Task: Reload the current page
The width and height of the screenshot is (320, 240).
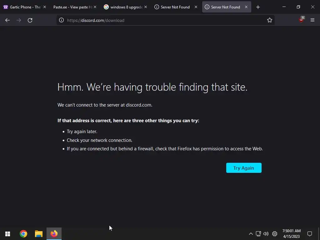Action: [x=30, y=20]
